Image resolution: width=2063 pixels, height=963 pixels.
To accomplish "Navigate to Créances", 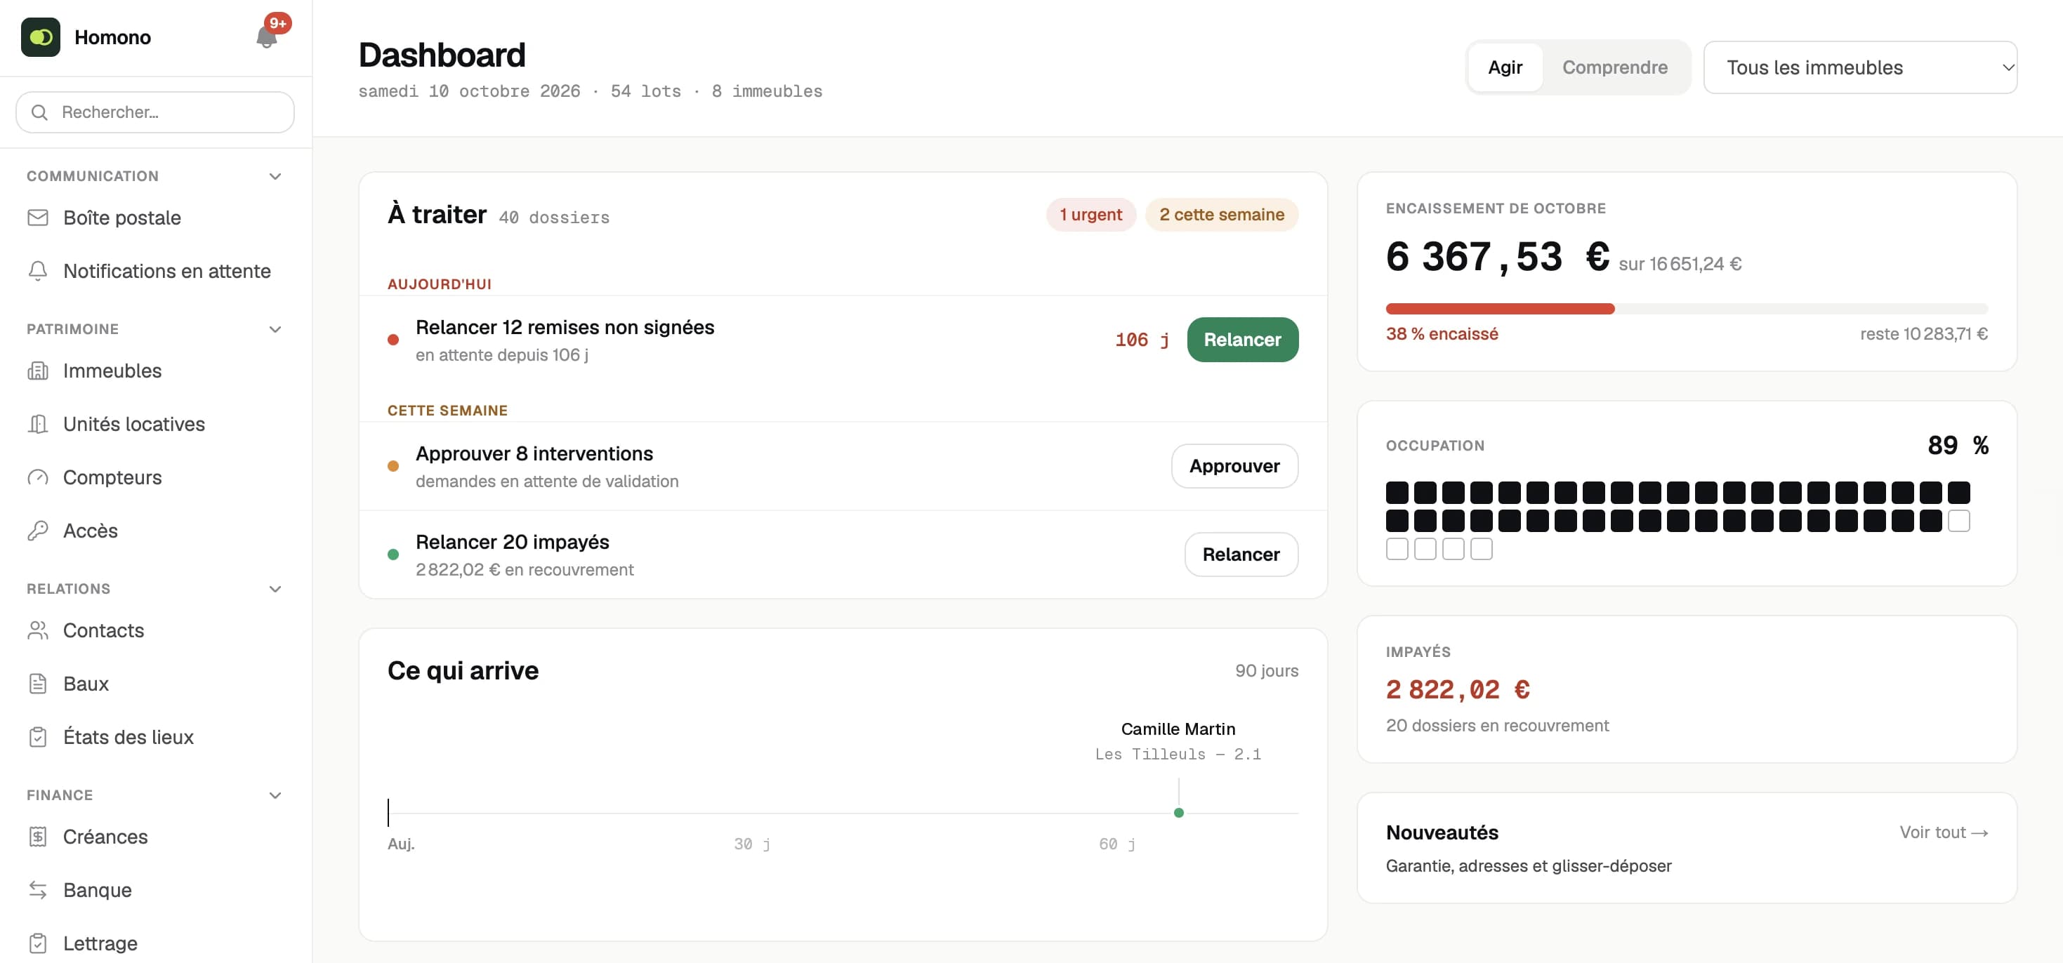I will (155, 837).
